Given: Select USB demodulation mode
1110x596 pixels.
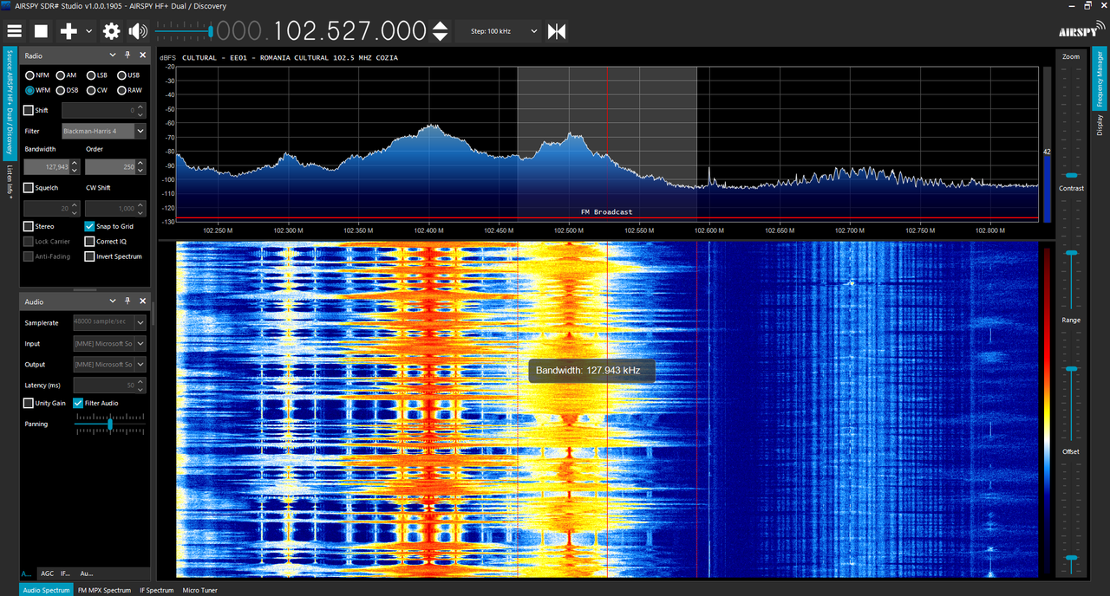Looking at the screenshot, I should [128, 75].
